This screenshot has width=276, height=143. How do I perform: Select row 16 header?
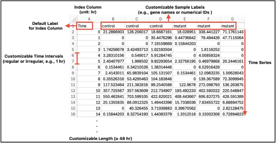tap(73, 114)
